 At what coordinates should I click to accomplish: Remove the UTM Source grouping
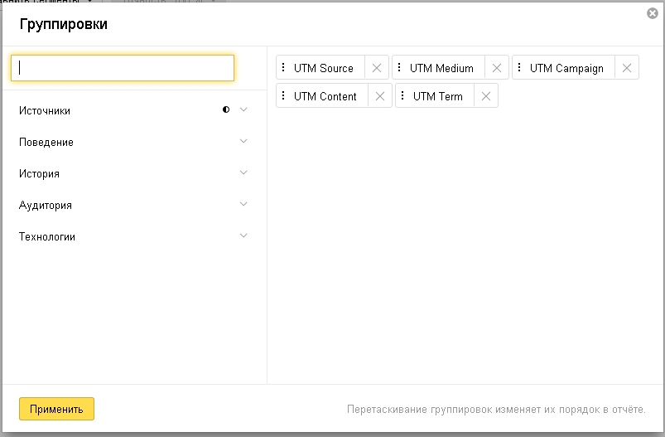point(377,69)
